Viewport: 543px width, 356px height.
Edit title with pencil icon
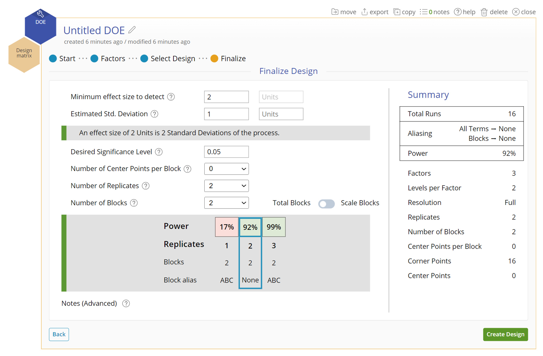tap(132, 30)
